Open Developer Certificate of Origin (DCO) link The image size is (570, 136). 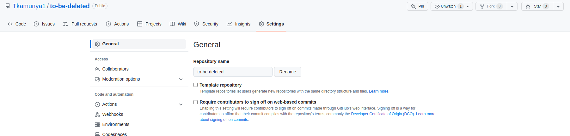383,114
